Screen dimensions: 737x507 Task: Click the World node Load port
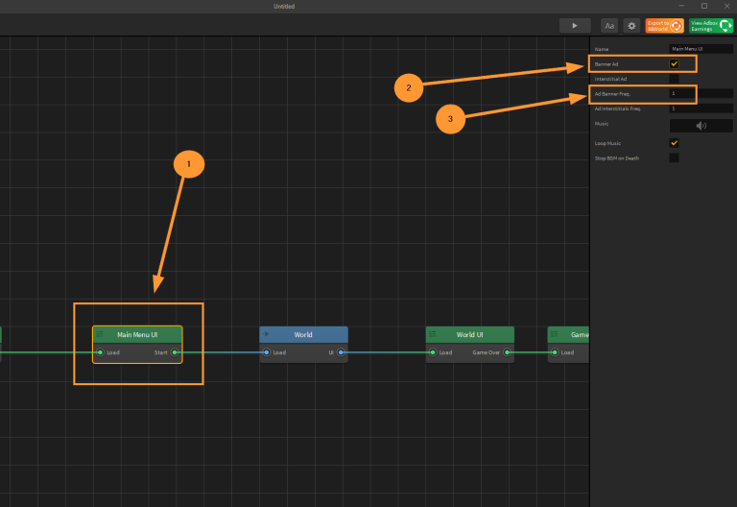pos(268,352)
